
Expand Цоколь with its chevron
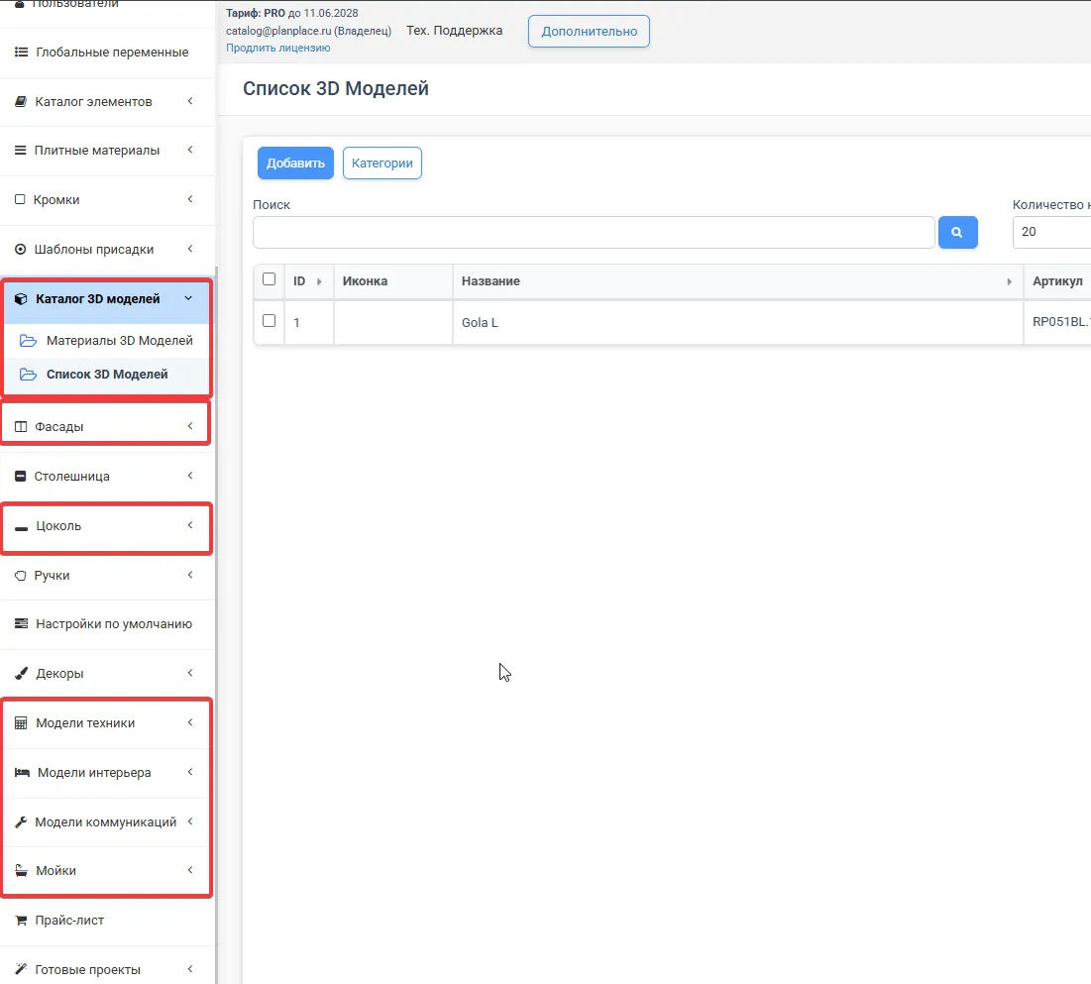190,525
